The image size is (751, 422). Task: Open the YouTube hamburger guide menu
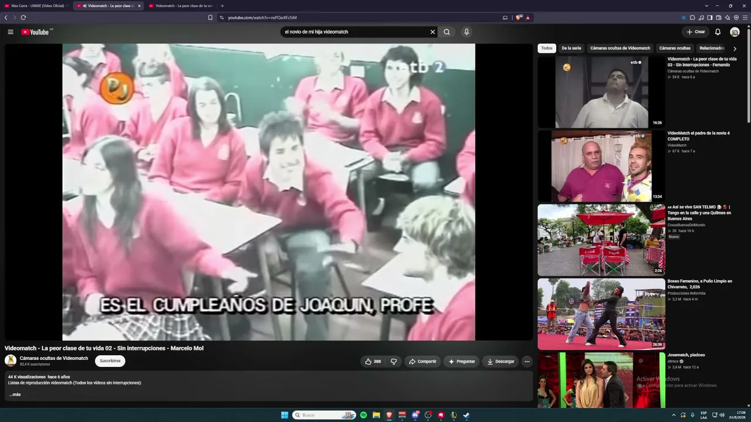pyautogui.click(x=11, y=32)
